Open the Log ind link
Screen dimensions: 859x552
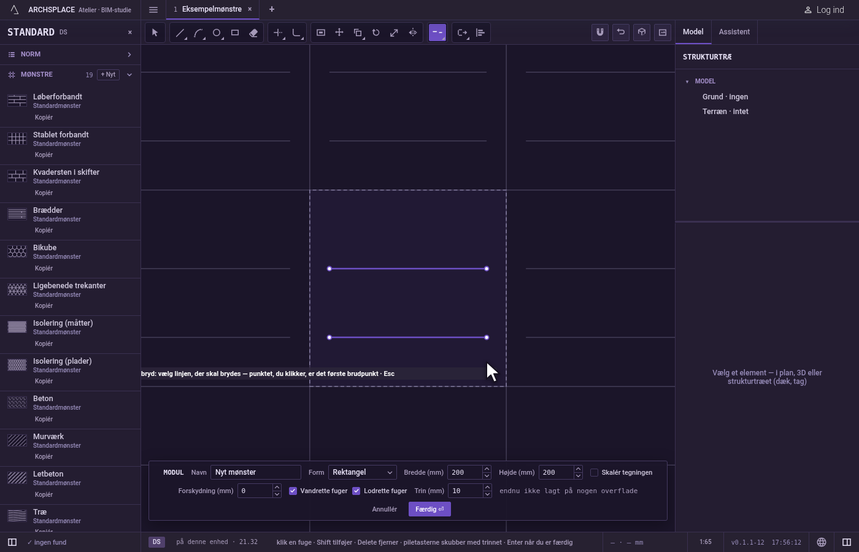(824, 10)
